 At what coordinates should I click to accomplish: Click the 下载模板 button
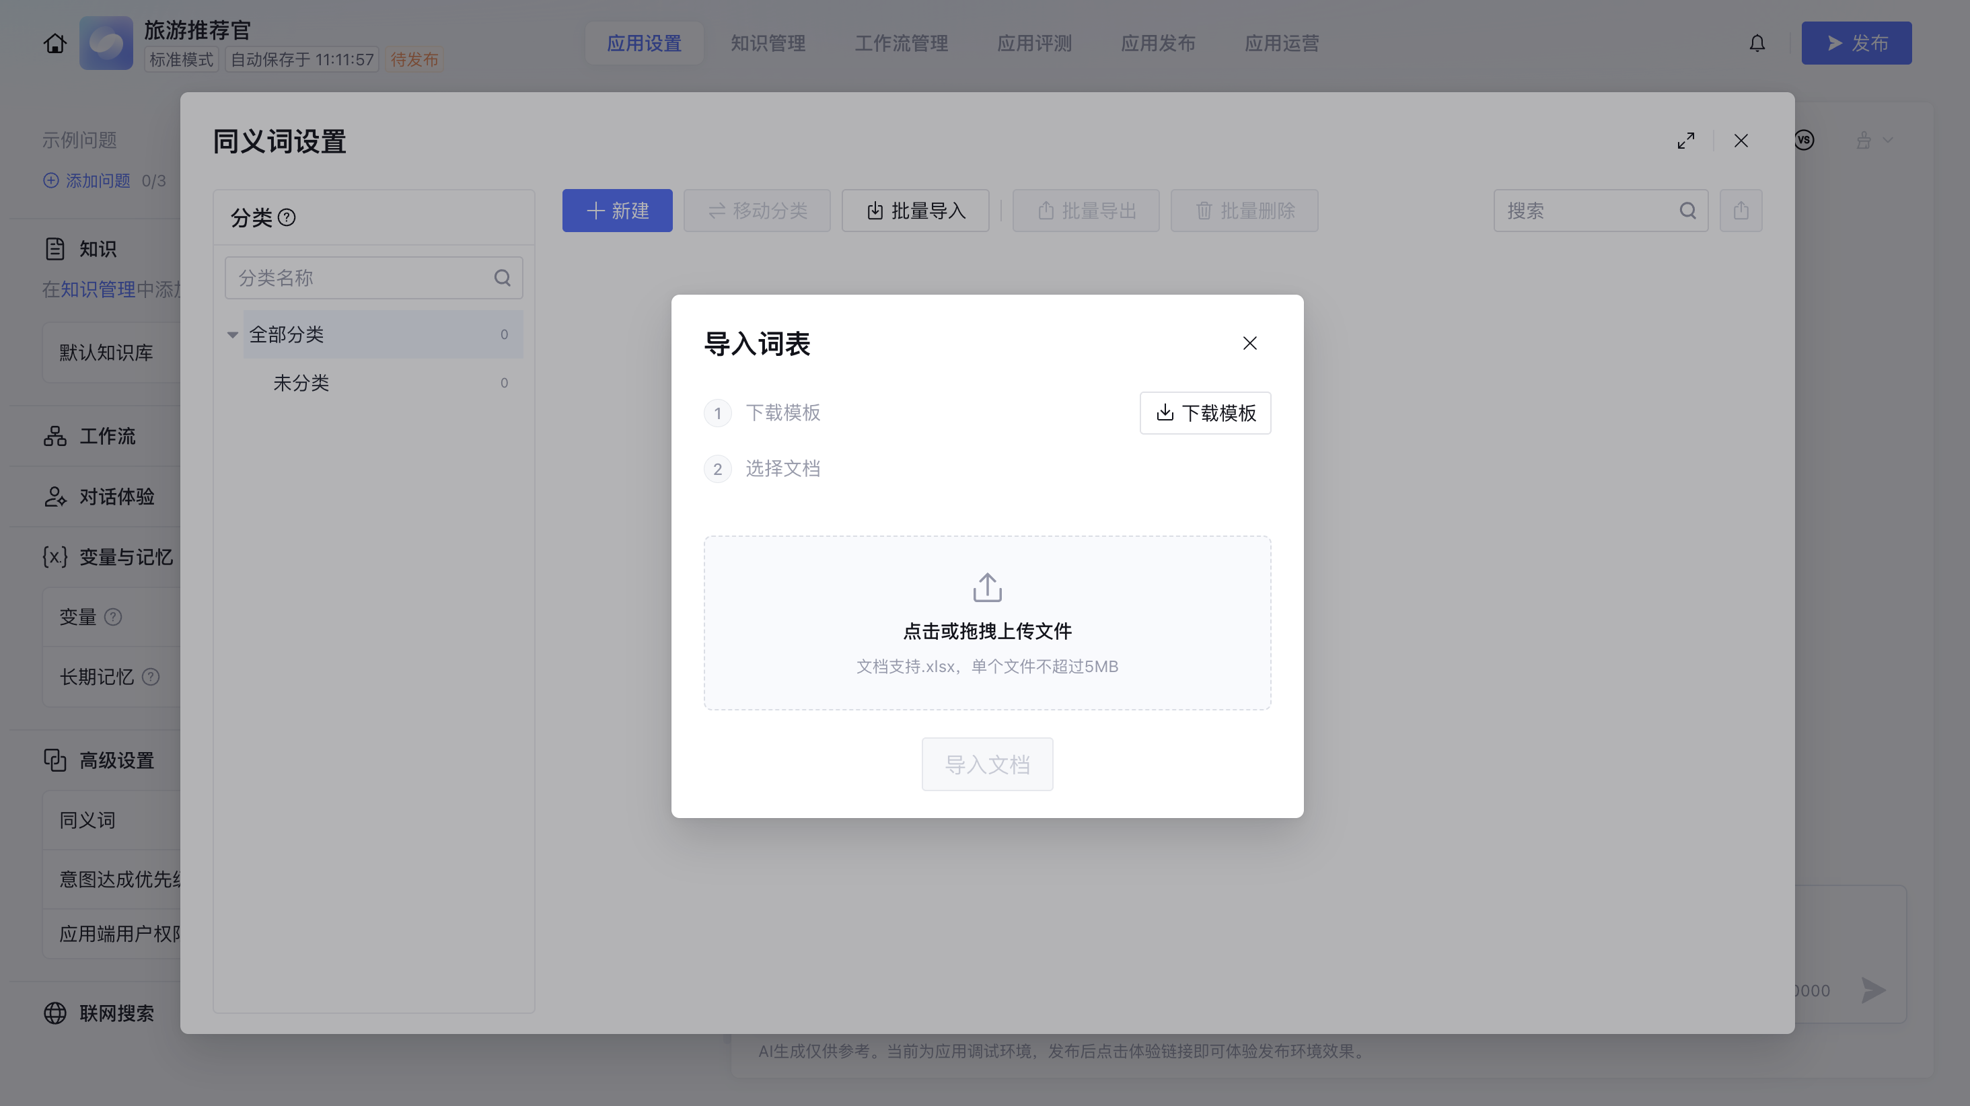point(1204,413)
